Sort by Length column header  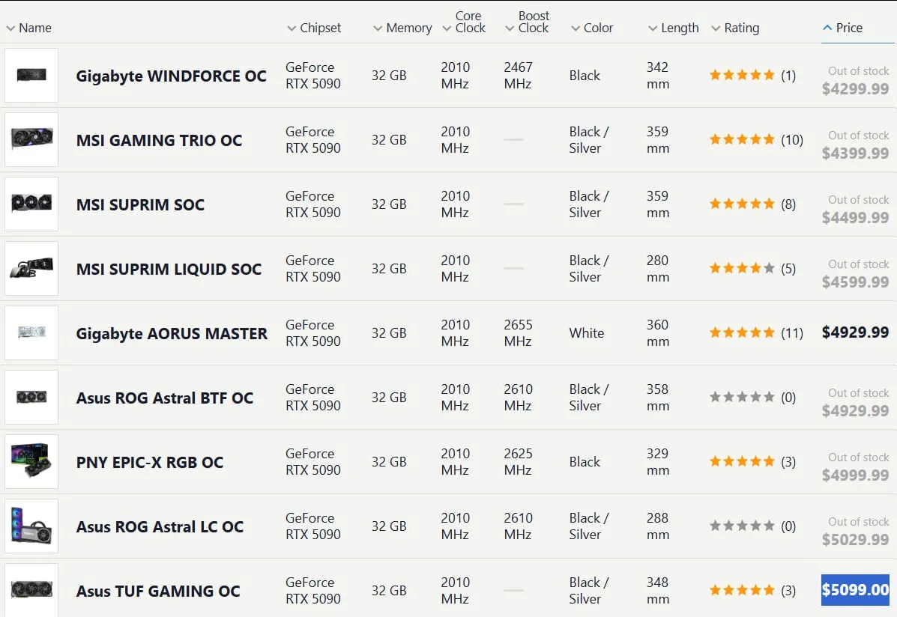[x=674, y=28]
